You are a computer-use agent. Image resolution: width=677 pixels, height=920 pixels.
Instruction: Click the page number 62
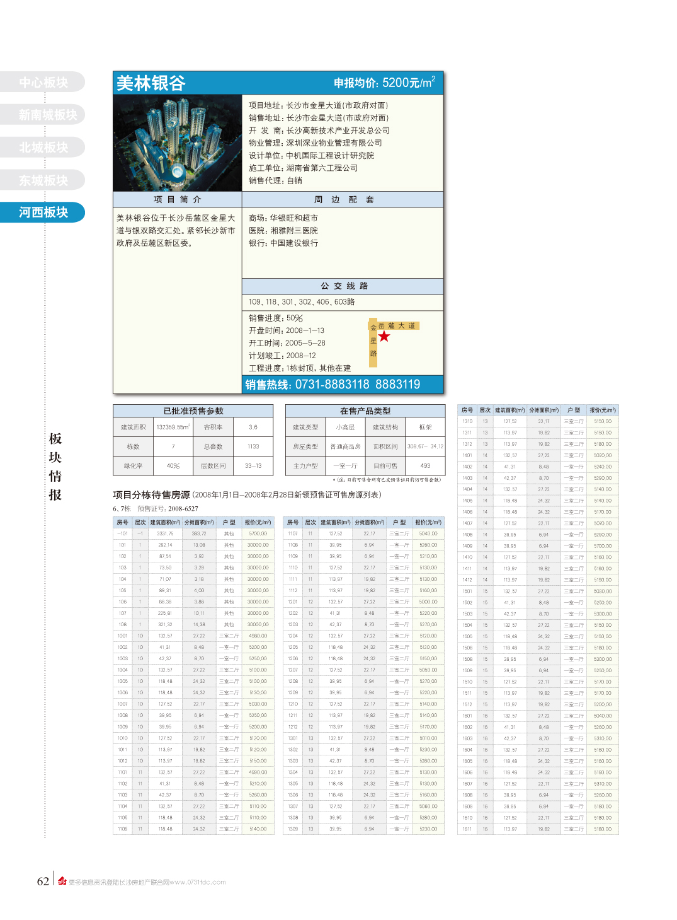pyautogui.click(x=43, y=881)
